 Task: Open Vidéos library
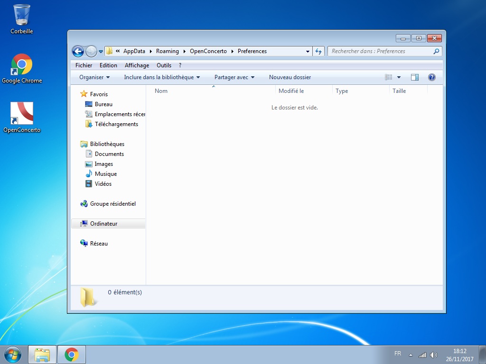tap(103, 184)
